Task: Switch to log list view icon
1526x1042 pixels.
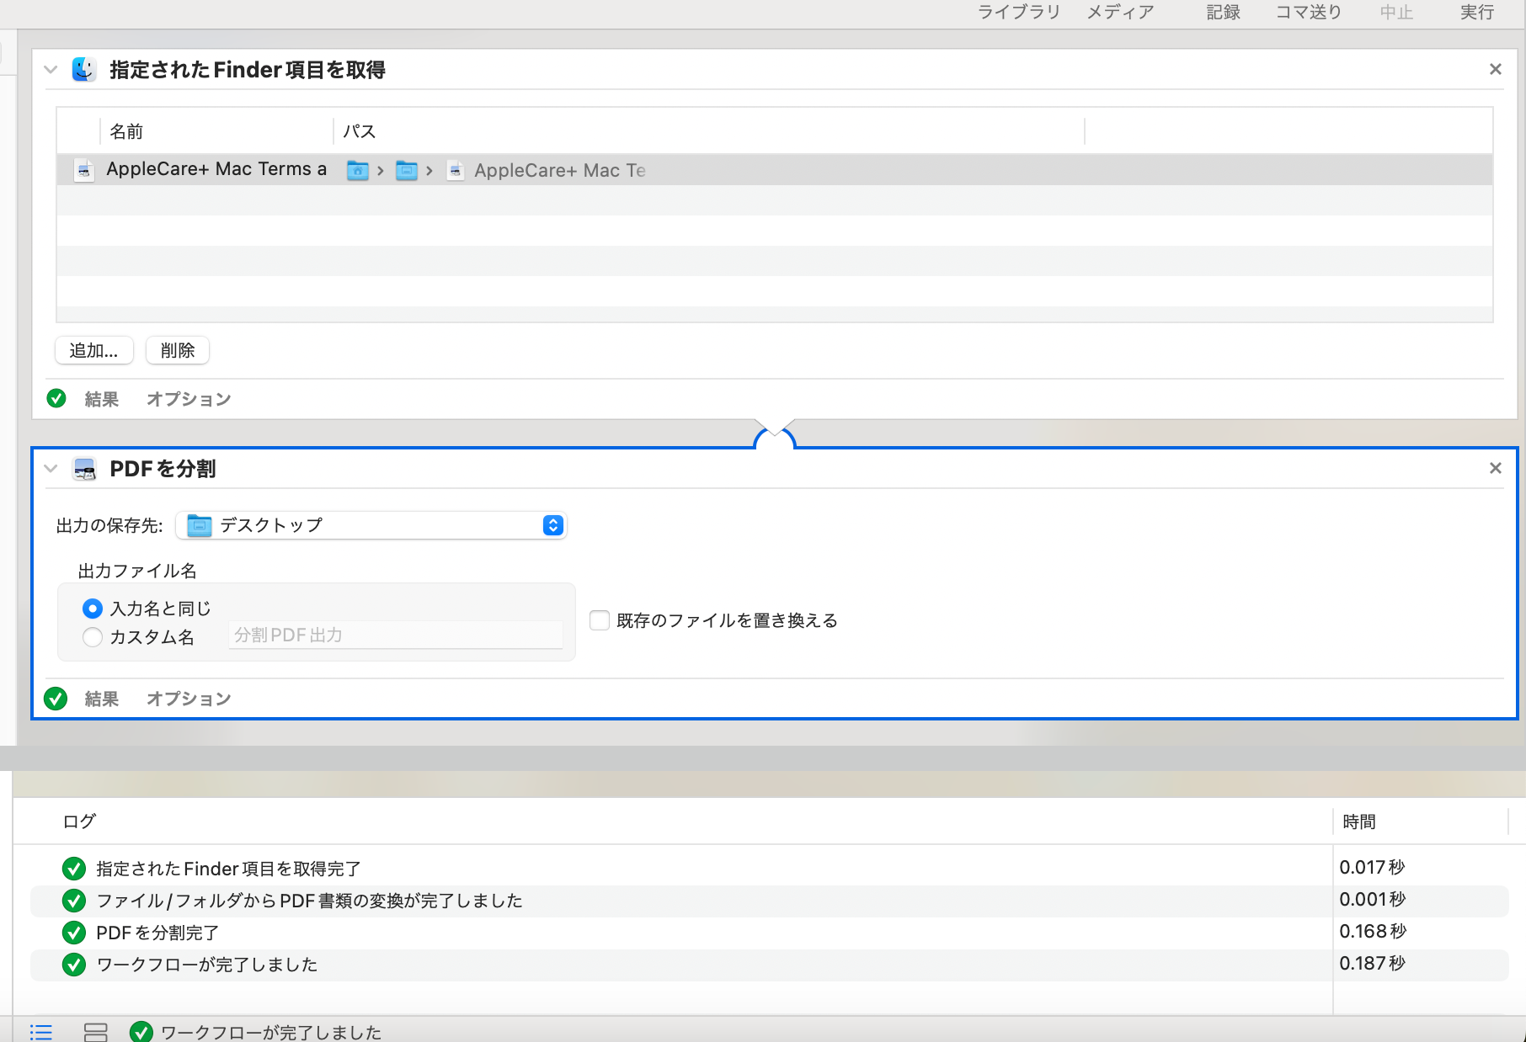Action: point(41,1032)
